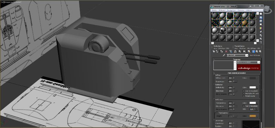
Task: Toggle the backlight icon in side toolbar
Action: pyautogui.click(x=261, y=18)
